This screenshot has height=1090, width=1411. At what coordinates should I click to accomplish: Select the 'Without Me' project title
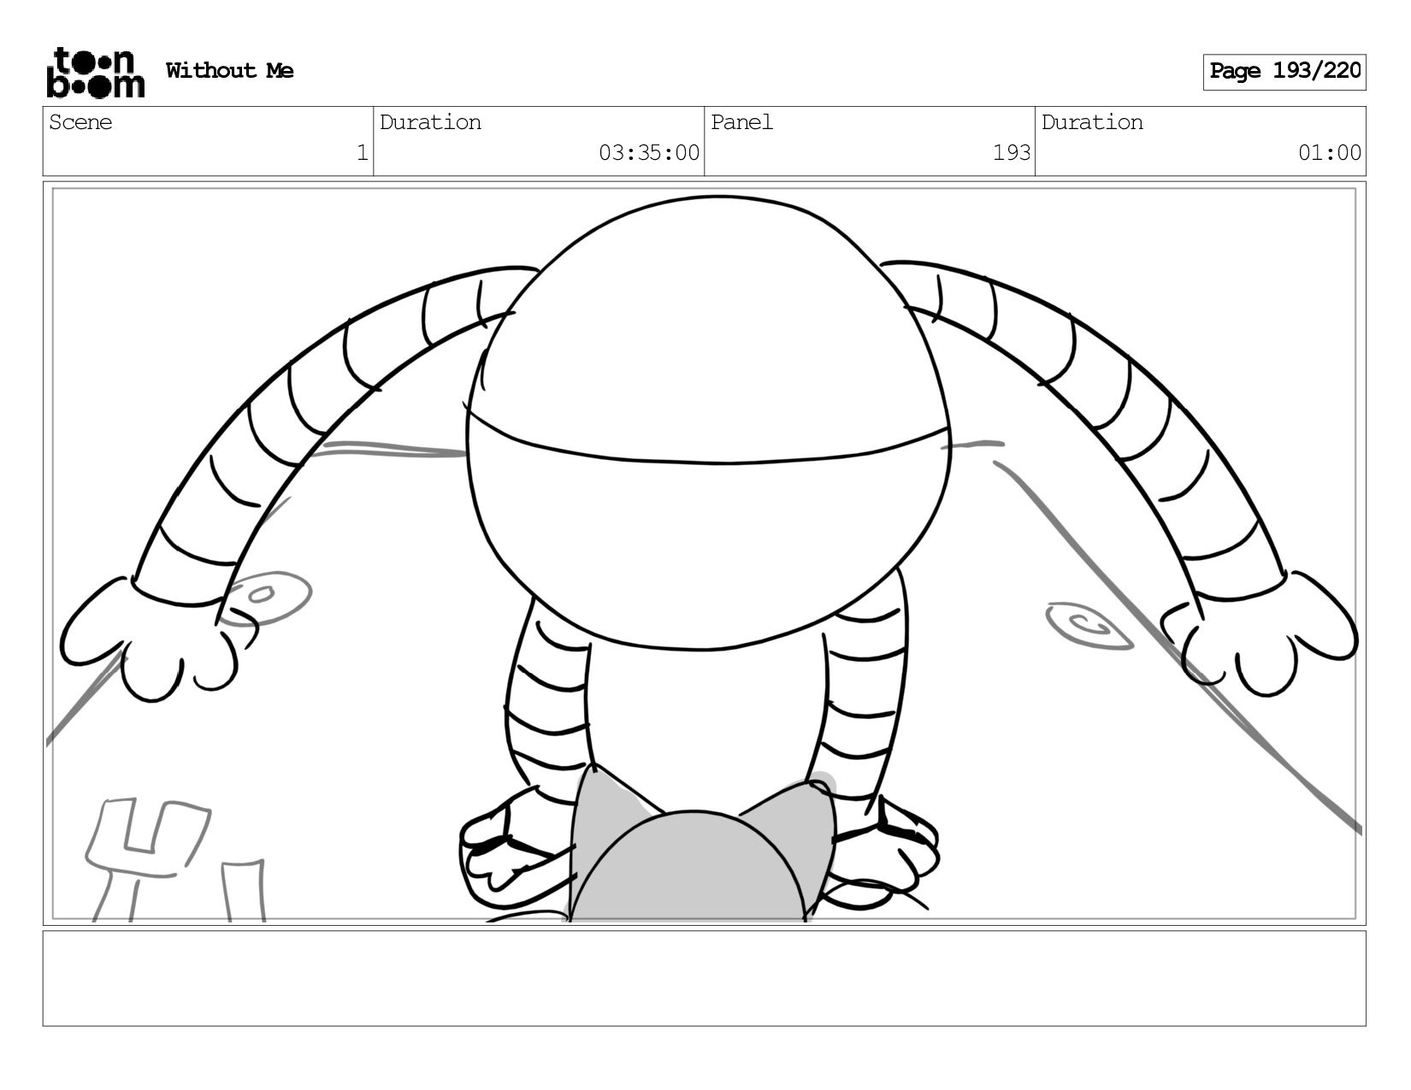pos(229,71)
